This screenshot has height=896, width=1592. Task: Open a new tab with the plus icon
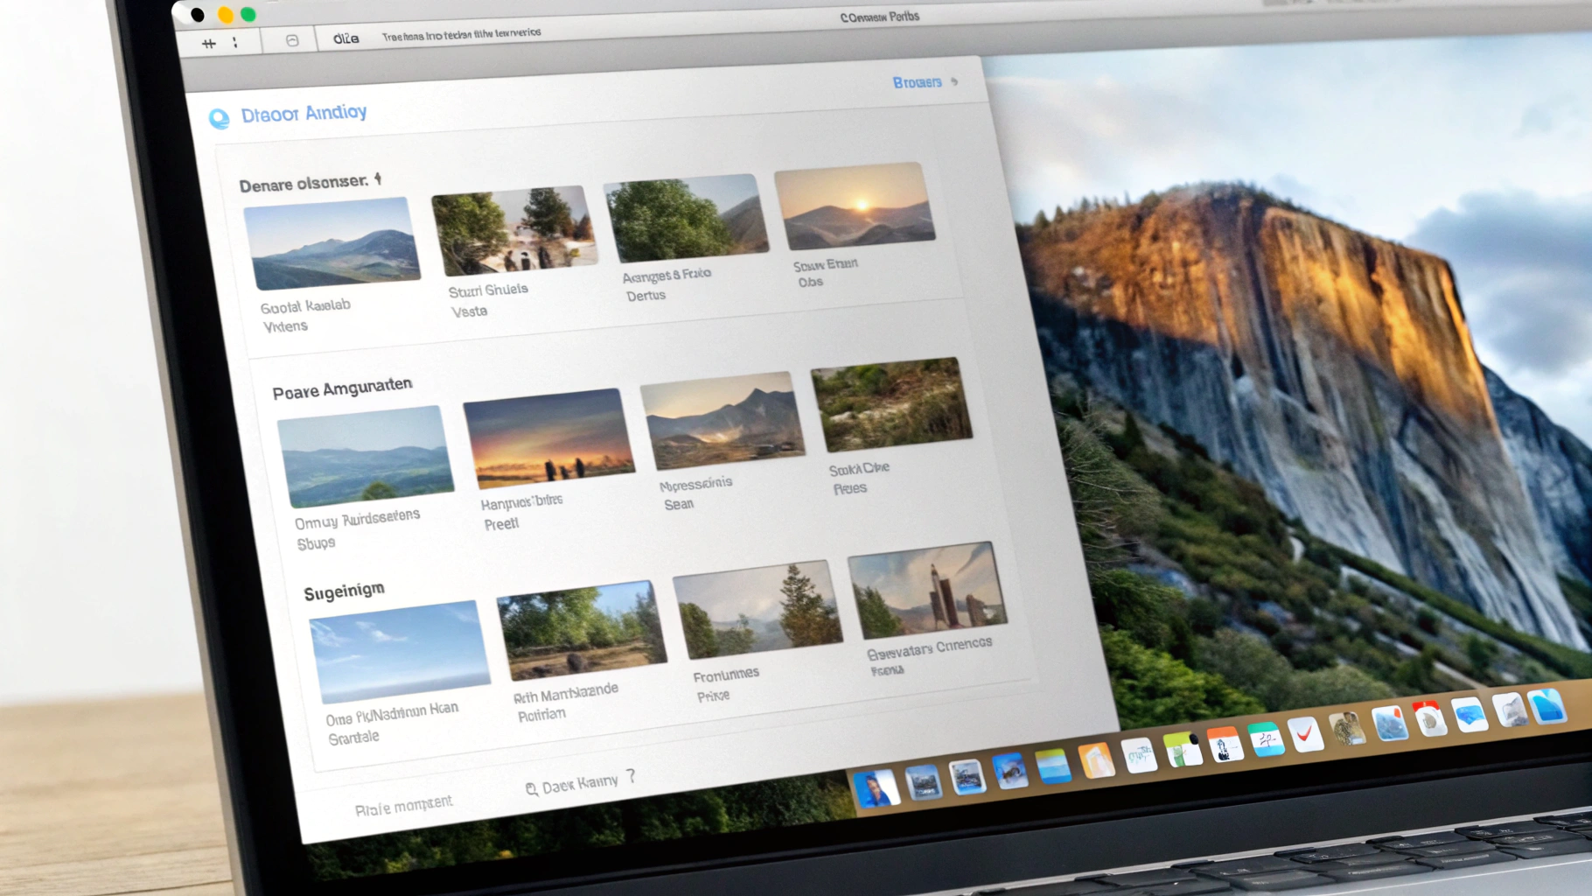(210, 40)
